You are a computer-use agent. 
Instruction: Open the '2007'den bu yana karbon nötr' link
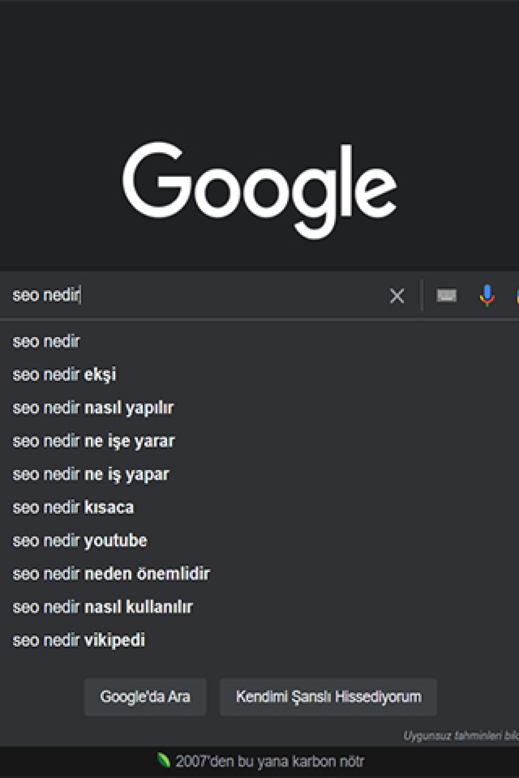[x=270, y=761]
